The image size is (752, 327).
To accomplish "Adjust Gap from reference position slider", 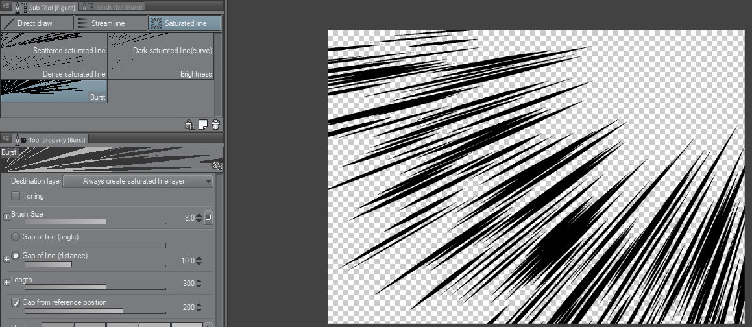I will tap(95, 311).
